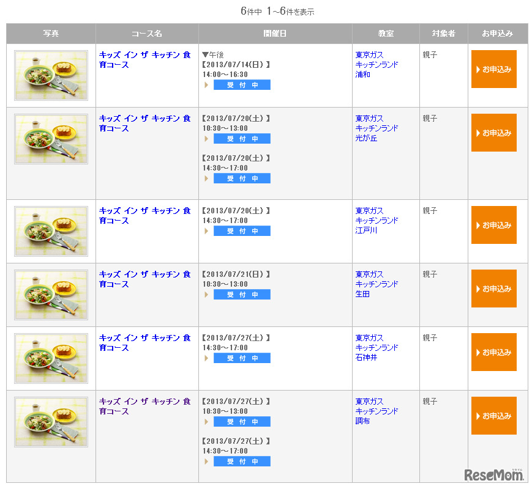Click 受付中 for 調布 14:30–17:00 session
This screenshot has width=532, height=489.
pos(242,461)
